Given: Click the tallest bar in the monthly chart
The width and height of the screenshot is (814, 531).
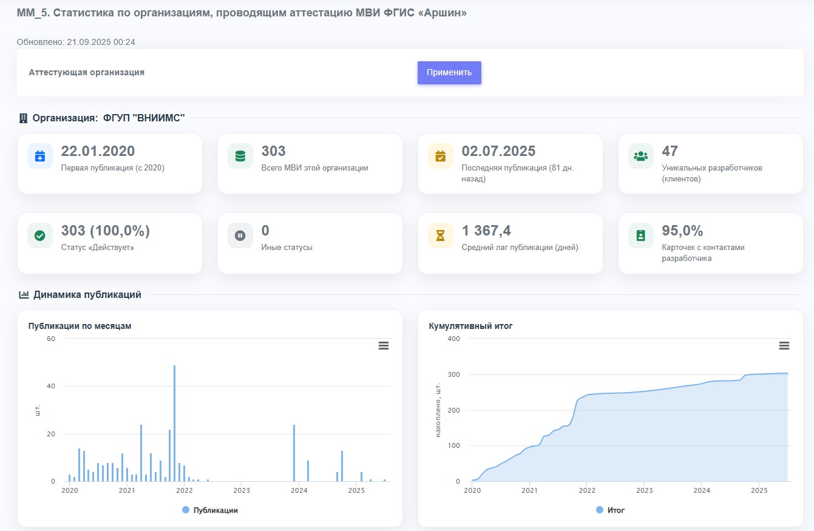Looking at the screenshot, I should click(174, 425).
